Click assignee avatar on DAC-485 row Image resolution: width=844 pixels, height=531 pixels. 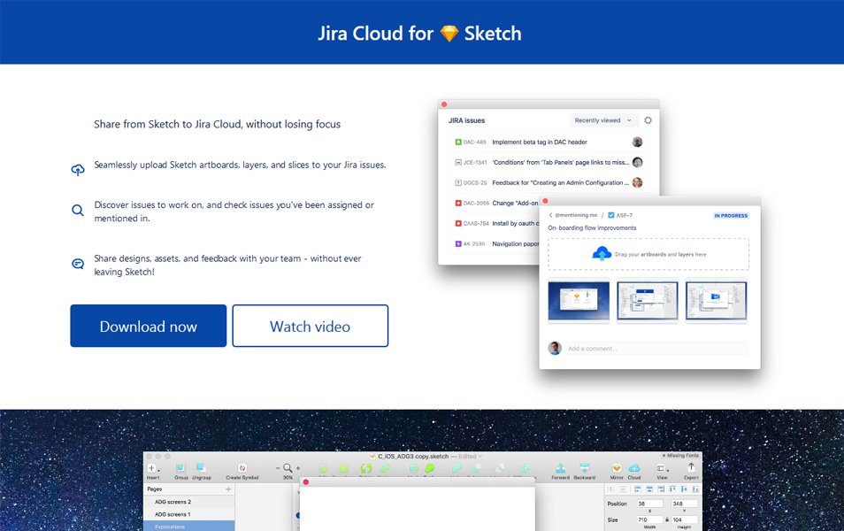click(637, 142)
